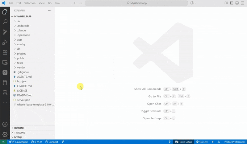247x144 pixels.
Task: Open the stacked database view icon
Action: point(5,93)
